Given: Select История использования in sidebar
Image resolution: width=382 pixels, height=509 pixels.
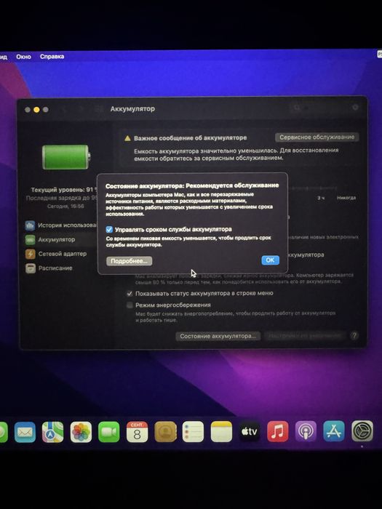Looking at the screenshot, I should tap(60, 225).
